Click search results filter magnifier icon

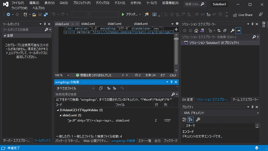[173, 94]
